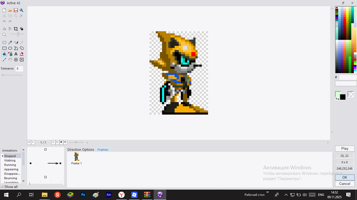Click the animations list scroll-down arrow
This screenshot has height=200, width=357.
pos(23,181)
